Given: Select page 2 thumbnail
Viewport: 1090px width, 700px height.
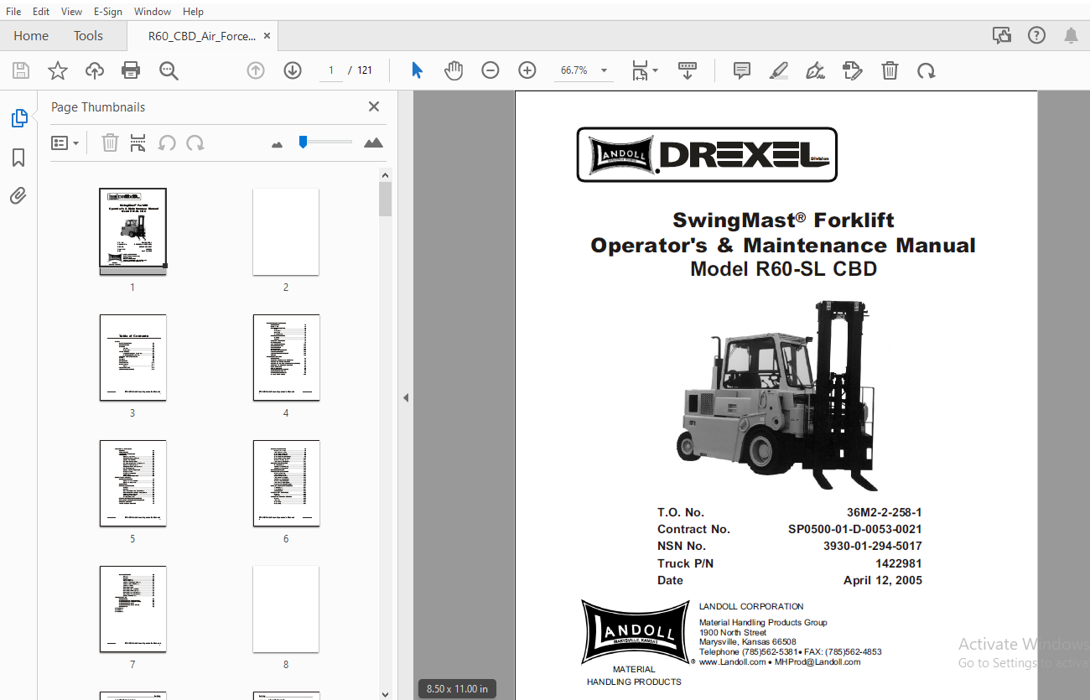Looking at the screenshot, I should [x=286, y=231].
